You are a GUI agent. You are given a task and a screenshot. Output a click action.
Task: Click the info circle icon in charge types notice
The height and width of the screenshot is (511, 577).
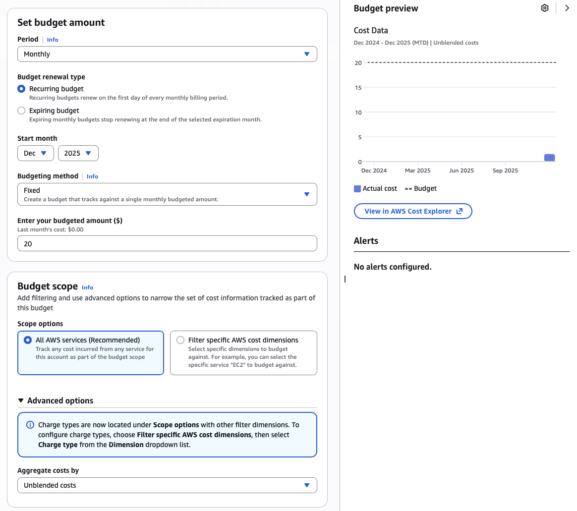pos(30,425)
